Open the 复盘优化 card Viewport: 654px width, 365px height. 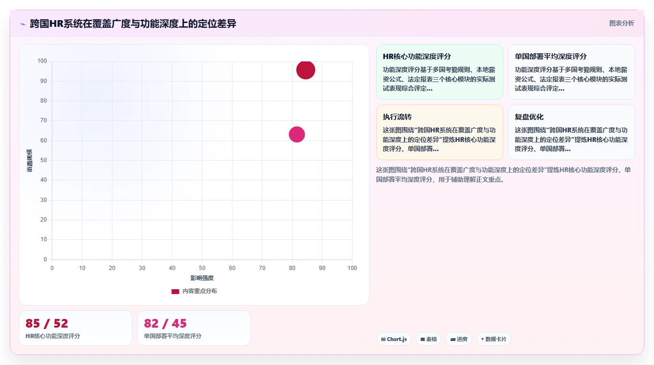click(571, 132)
